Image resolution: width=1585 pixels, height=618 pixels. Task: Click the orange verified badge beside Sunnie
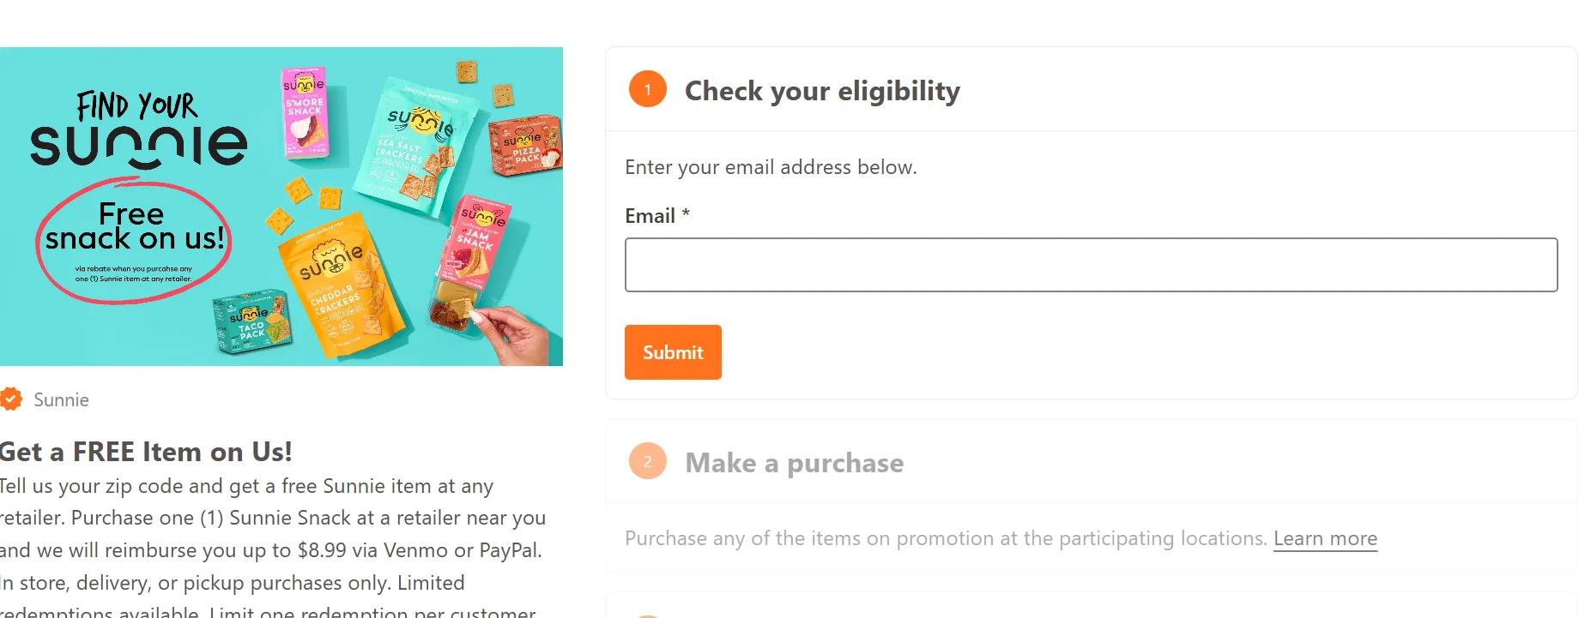(10, 399)
